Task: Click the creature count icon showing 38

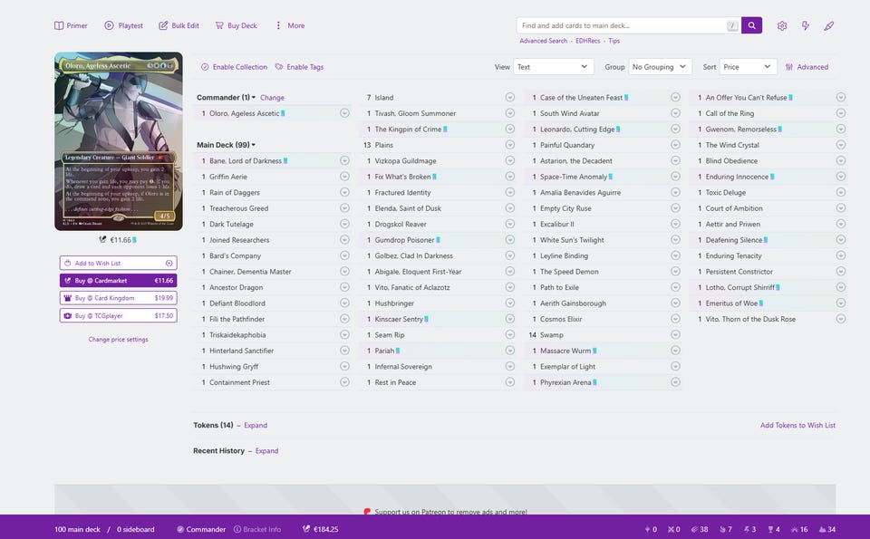Action: [694, 529]
